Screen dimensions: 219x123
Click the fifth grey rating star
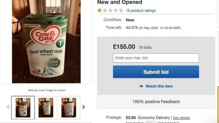tap(121, 10)
